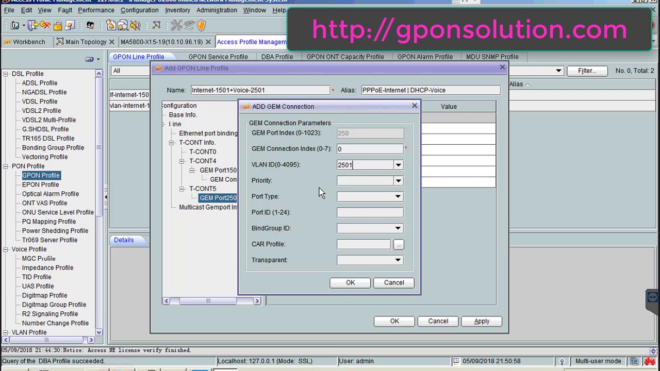Select Tr069 Server Profile in tree
The image size is (660, 371).
tap(49, 240)
